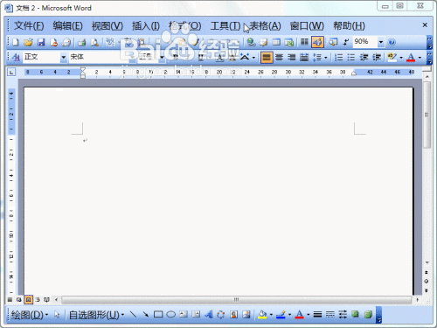Screen dimensions: 437x328
Task: Insert a table from standard toolbar
Action: [x=276, y=42]
